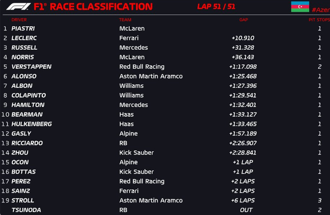Select Kick Sauber team for Zhou
The image size is (330, 215).
(x=136, y=153)
